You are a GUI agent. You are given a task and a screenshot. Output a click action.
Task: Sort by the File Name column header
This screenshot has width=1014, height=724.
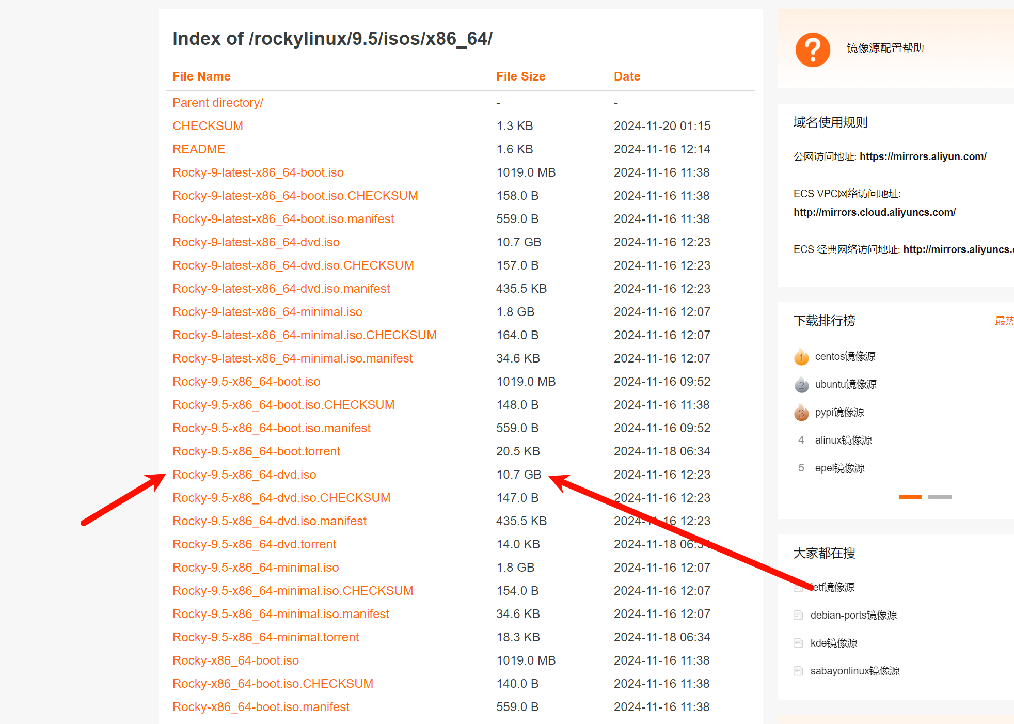[201, 76]
